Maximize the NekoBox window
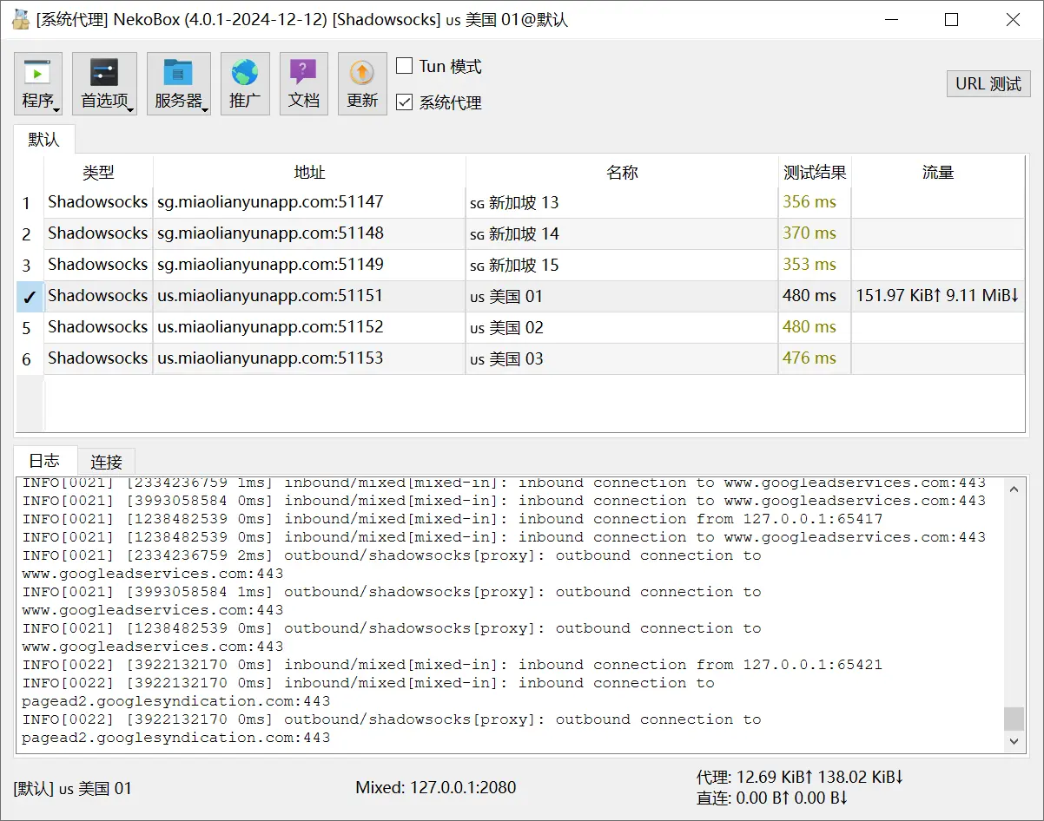 point(951,19)
